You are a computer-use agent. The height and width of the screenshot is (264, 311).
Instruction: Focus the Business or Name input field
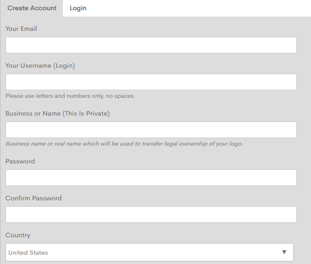[x=151, y=130]
